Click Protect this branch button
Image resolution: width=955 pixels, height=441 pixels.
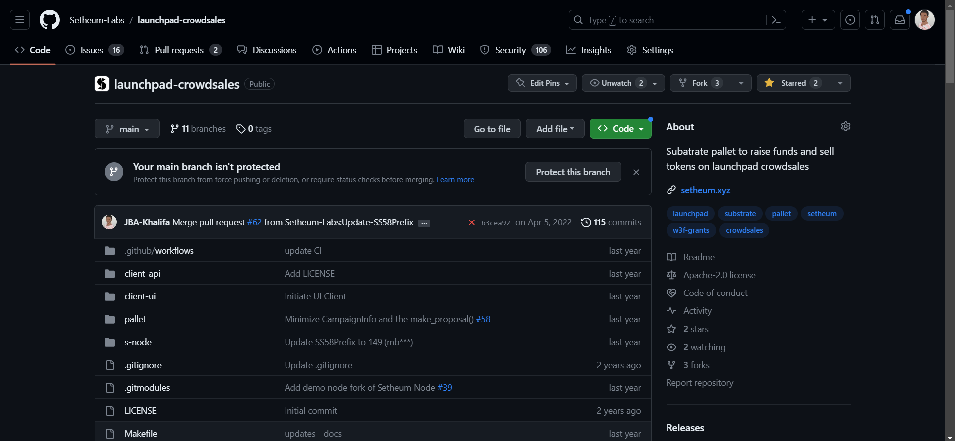(x=573, y=172)
